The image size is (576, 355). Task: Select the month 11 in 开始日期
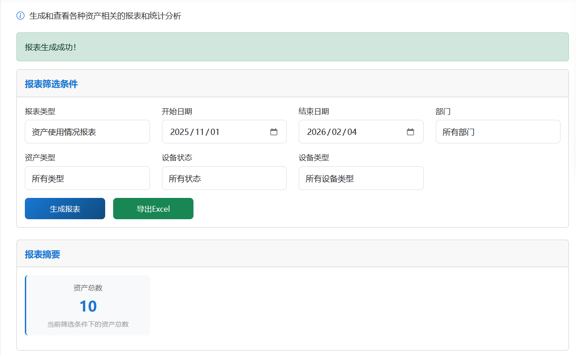click(x=200, y=132)
